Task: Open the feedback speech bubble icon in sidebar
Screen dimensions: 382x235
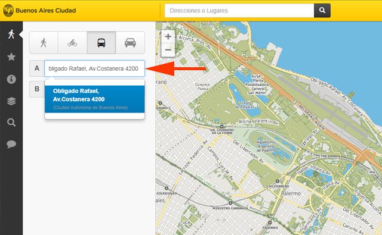Action: [x=11, y=144]
